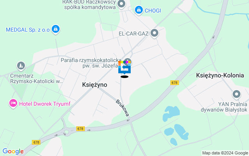Click the roundabout on road 678
Image resolution: width=249 pixels, height=156 pixels.
click(67, 132)
